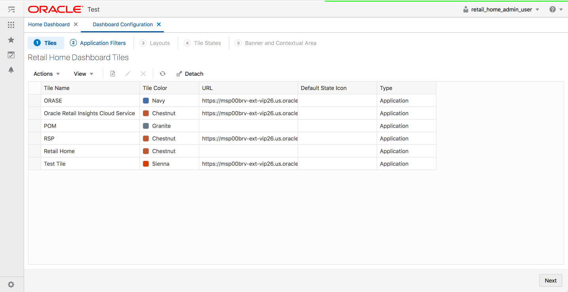Refresh the tiles table

(162, 73)
